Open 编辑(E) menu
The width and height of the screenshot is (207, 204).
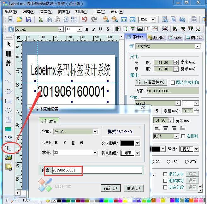(x=28, y=12)
